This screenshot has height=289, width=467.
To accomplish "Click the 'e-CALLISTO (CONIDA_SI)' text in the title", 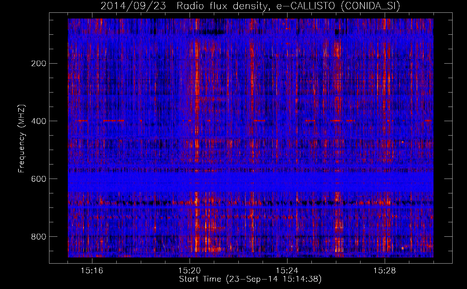I will 338,6.
